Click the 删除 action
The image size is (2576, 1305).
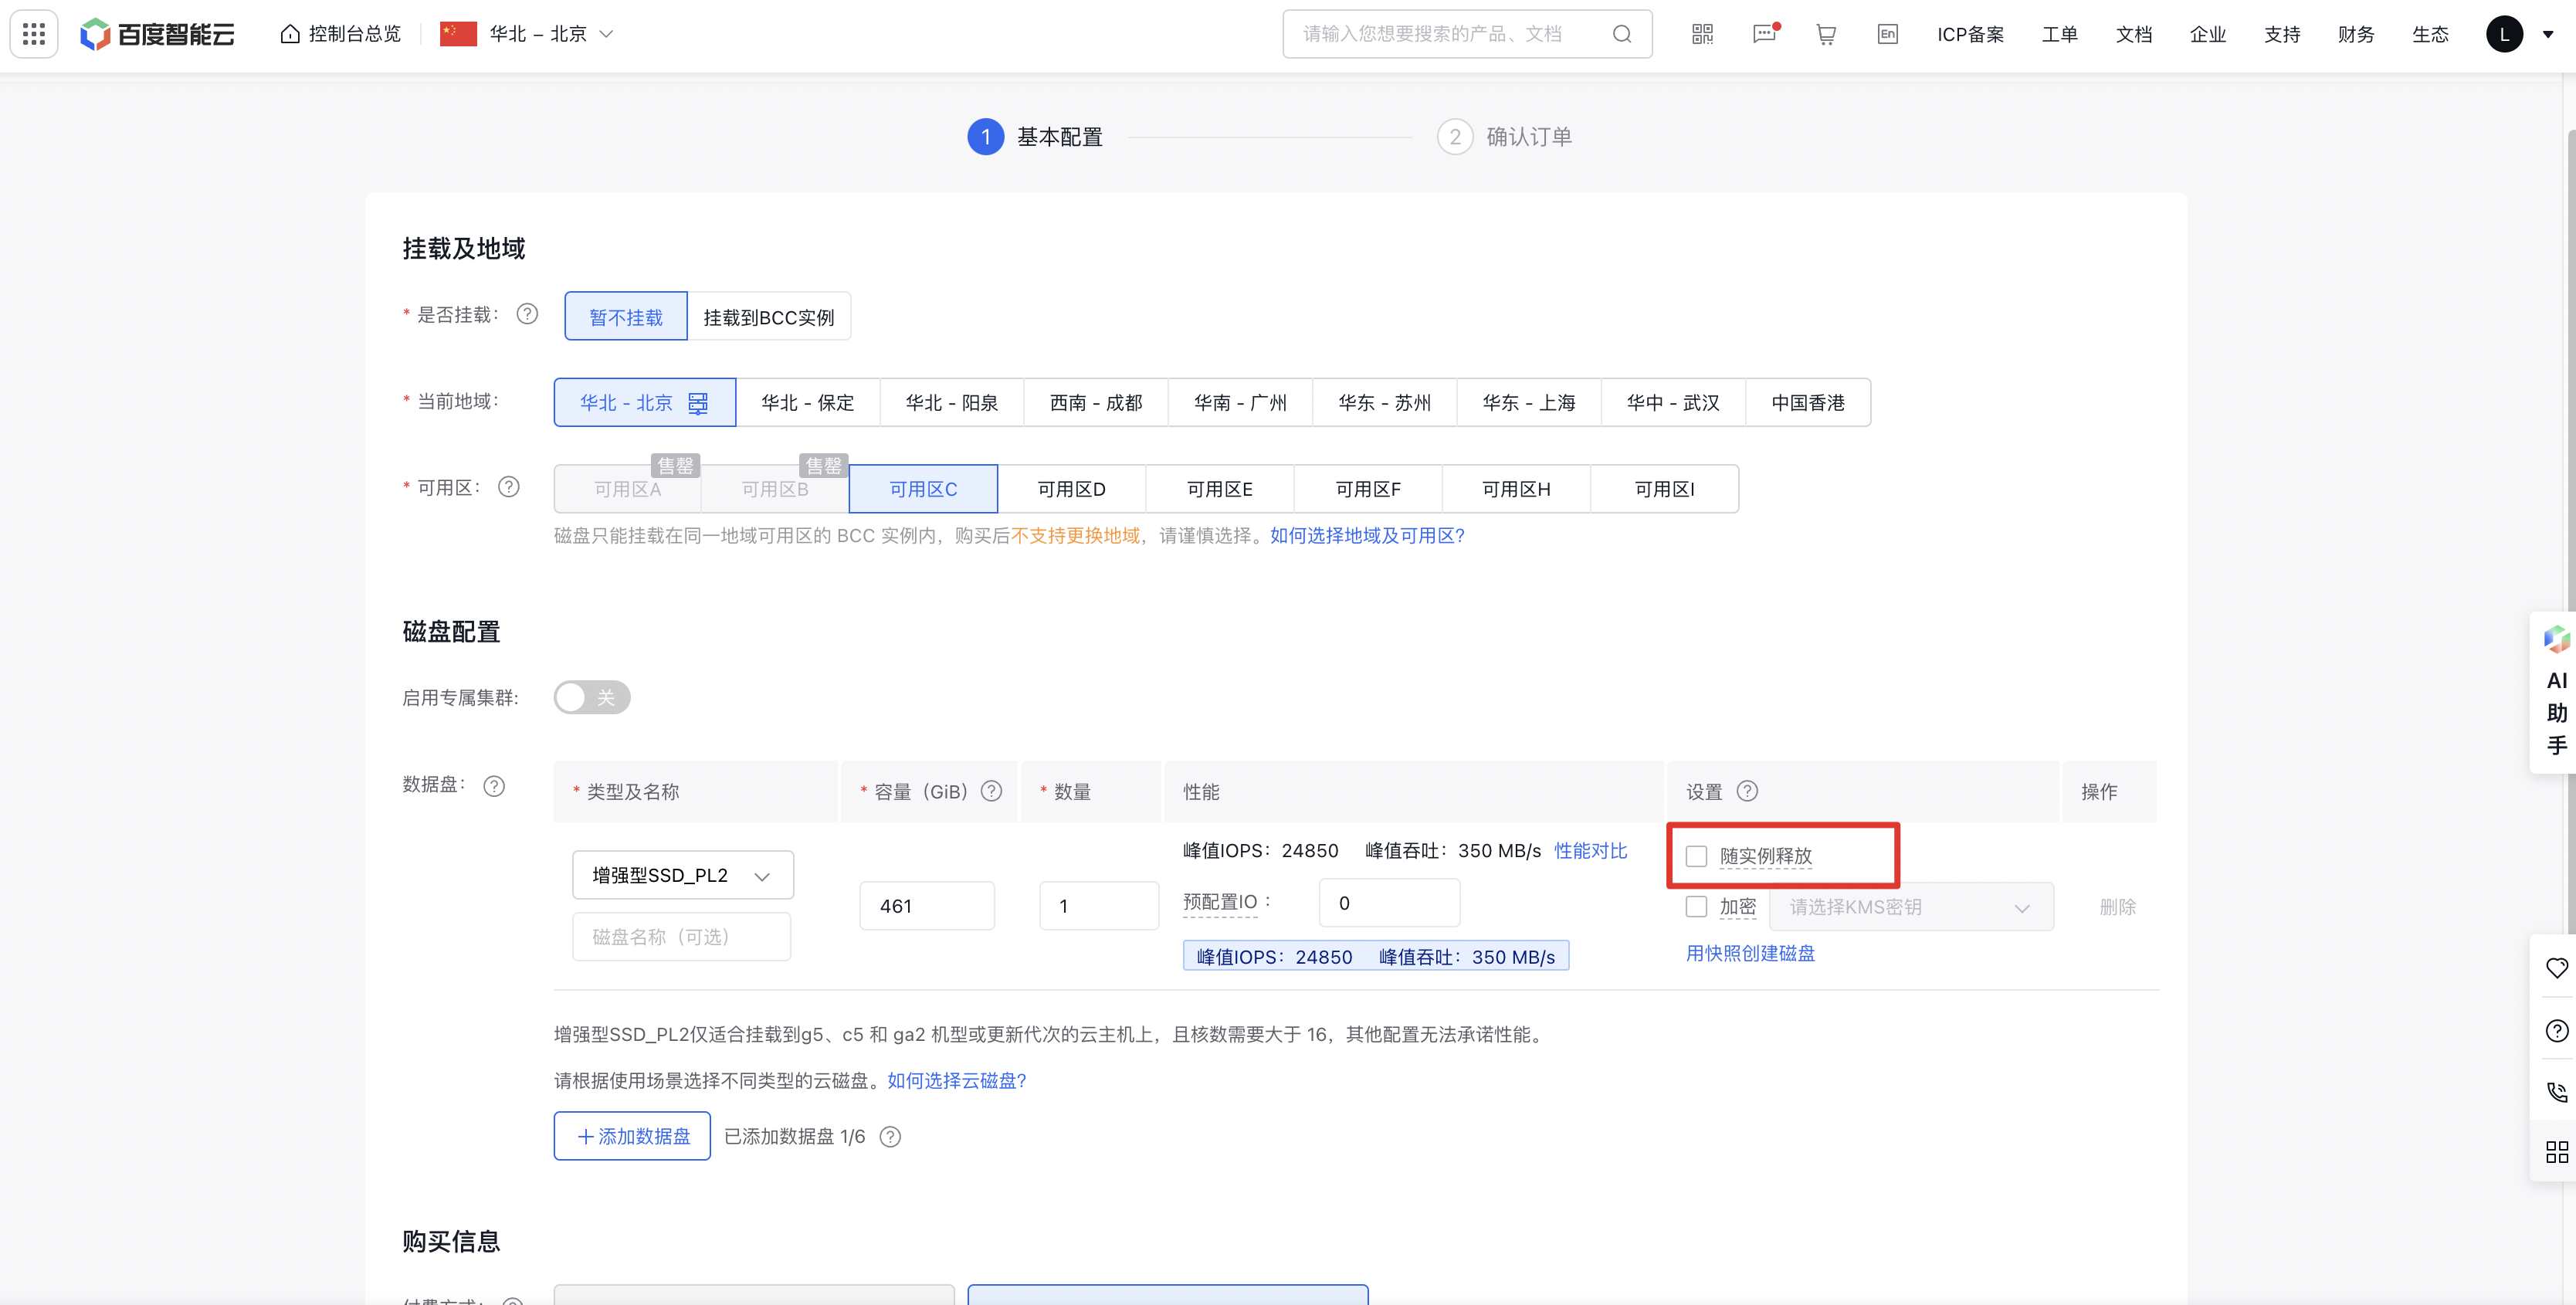(x=2117, y=907)
